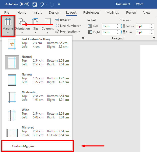The height and width of the screenshot is (152, 157).
Task: Expand the Line Numbers dropdown
Action: pos(68,26)
